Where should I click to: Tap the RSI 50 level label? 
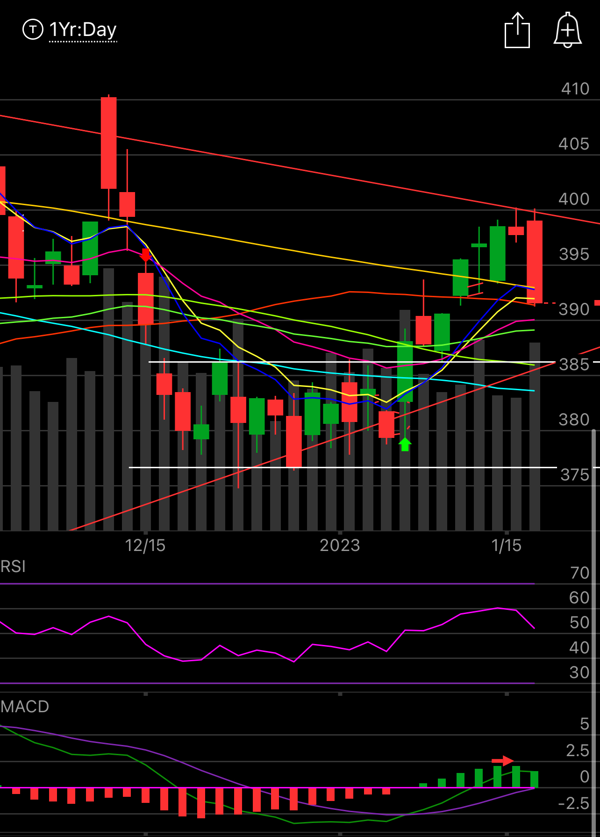click(x=580, y=622)
